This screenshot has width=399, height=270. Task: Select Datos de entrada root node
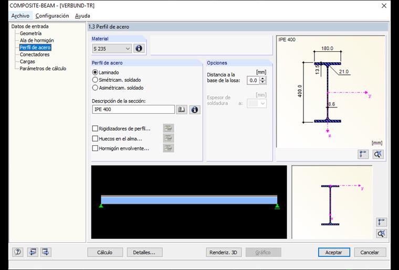[x=30, y=26]
